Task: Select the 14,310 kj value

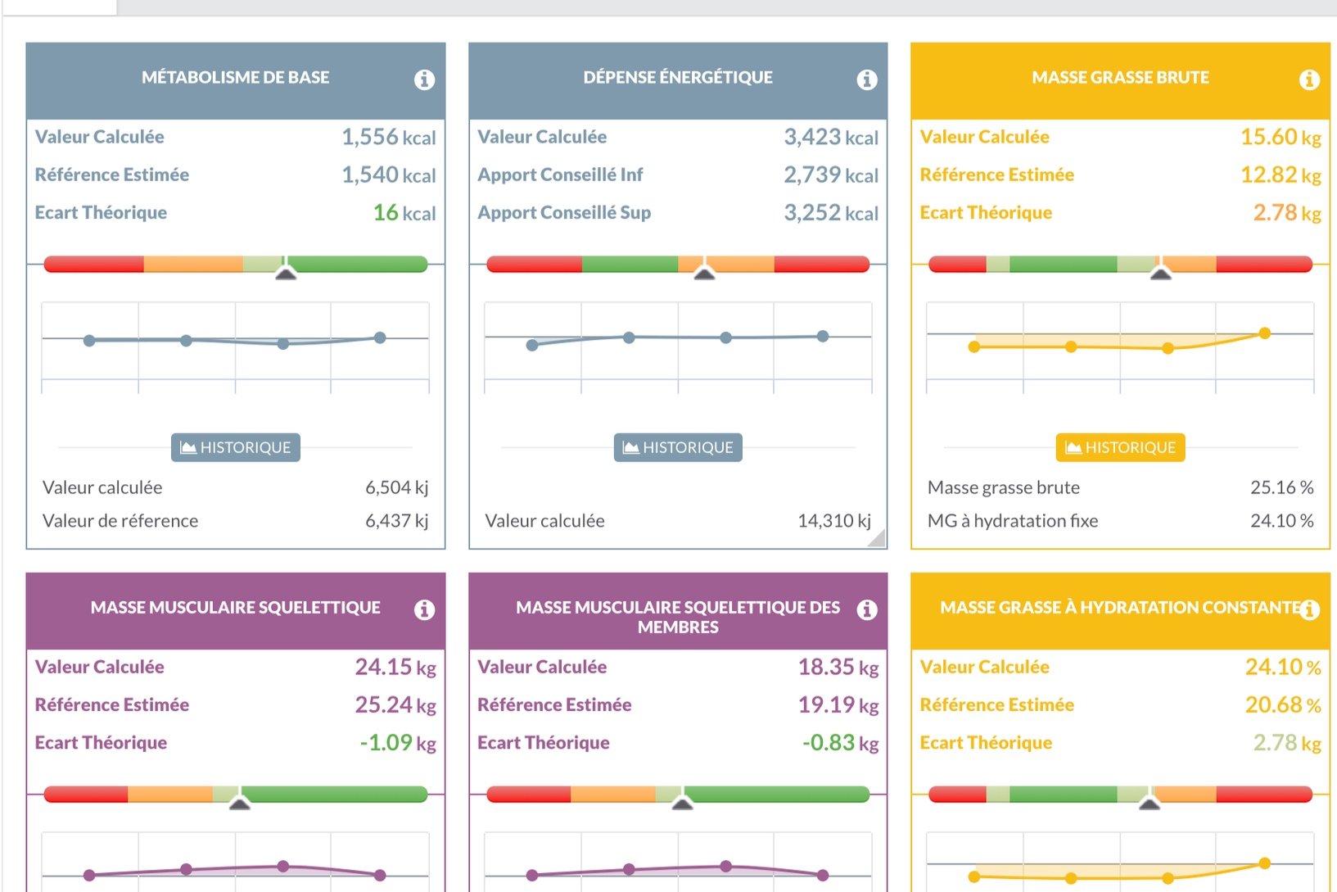Action: (834, 521)
